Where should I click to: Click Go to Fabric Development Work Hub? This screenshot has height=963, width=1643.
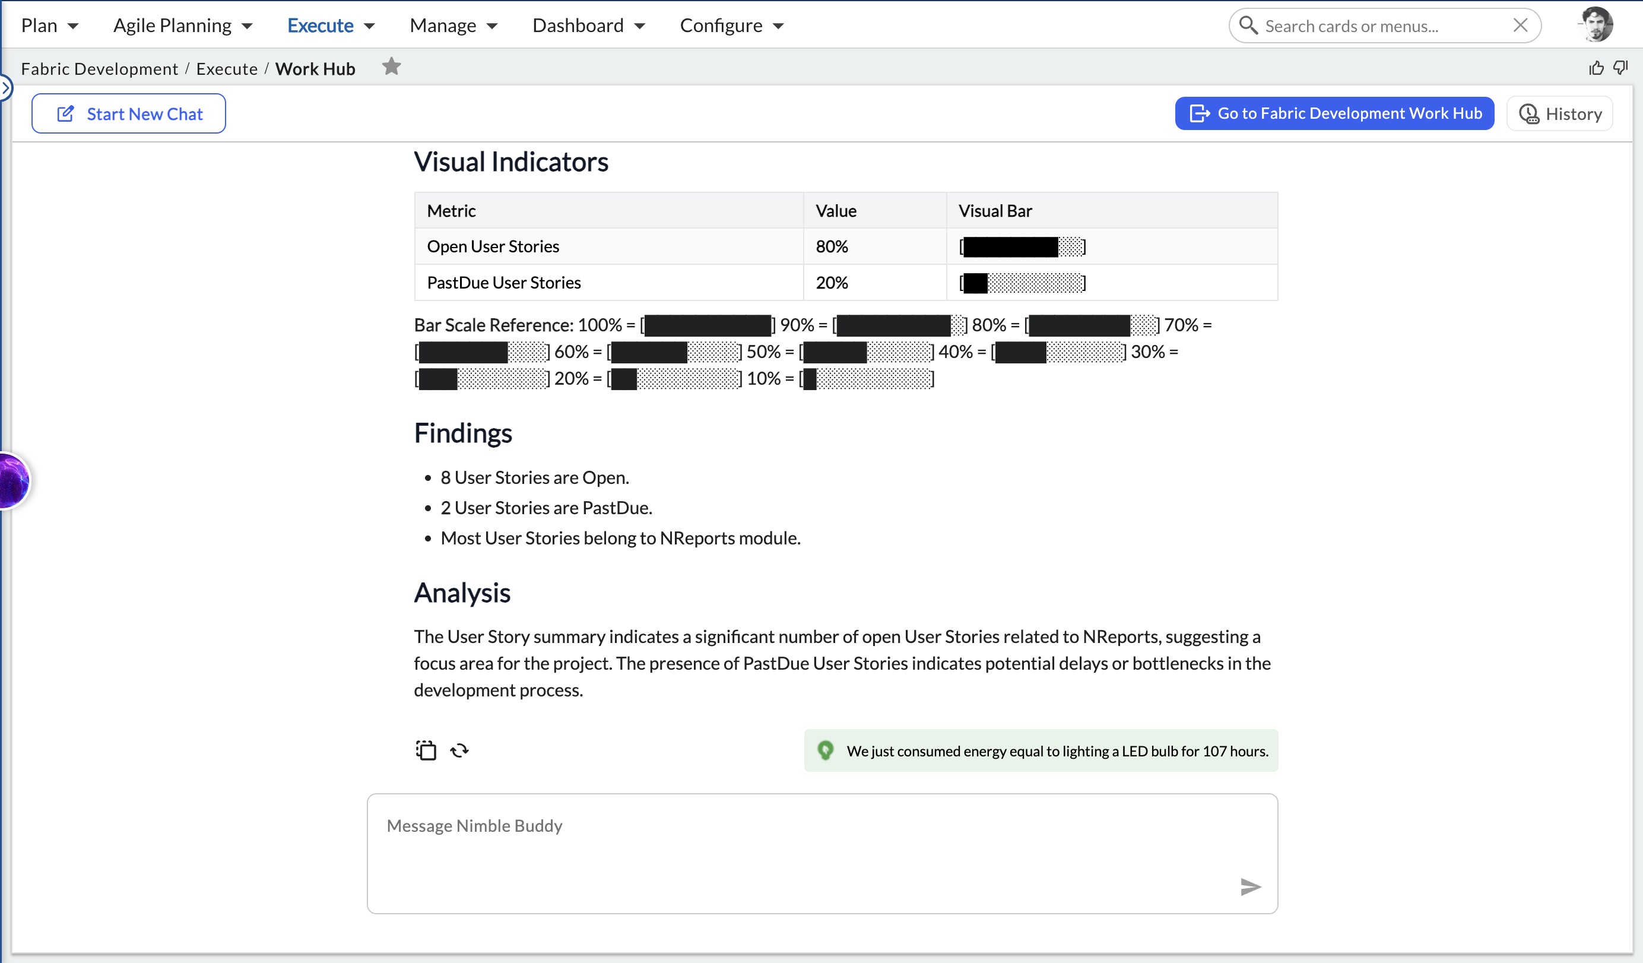click(1334, 113)
